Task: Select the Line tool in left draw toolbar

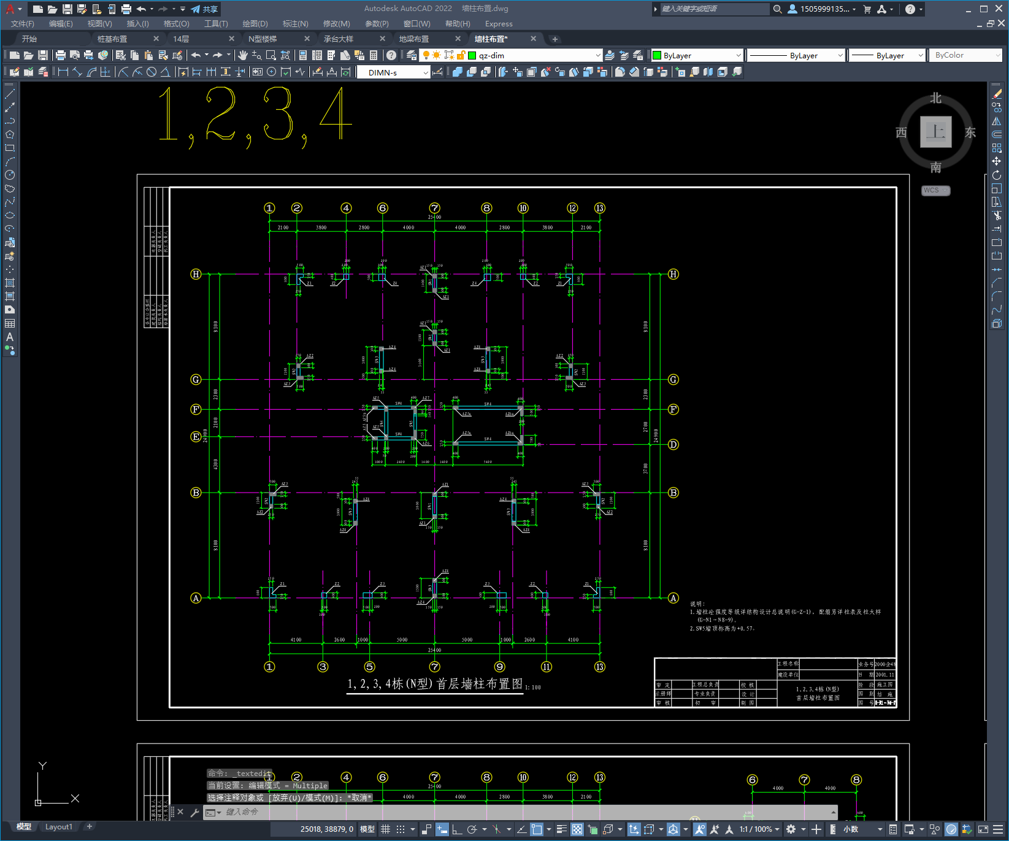Action: pos(10,94)
